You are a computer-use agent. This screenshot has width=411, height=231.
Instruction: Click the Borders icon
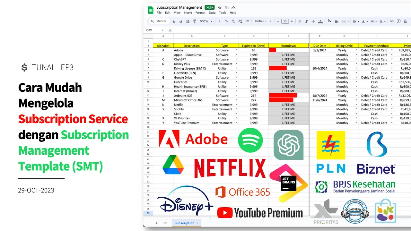[x=337, y=21]
